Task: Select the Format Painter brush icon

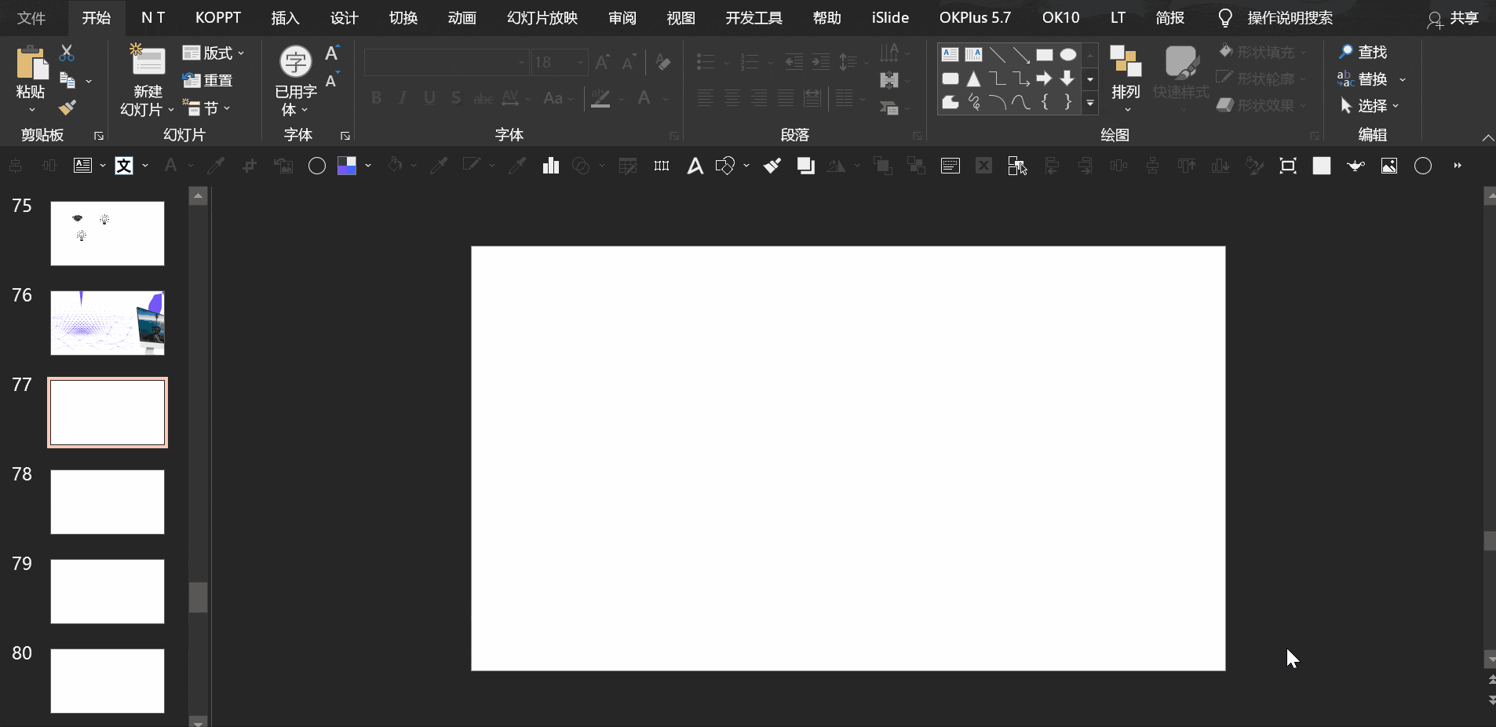Action: (x=68, y=108)
